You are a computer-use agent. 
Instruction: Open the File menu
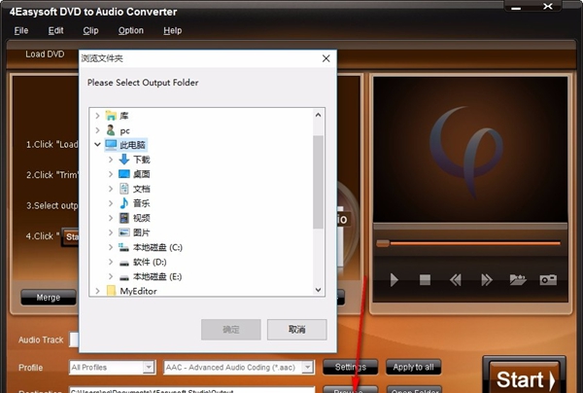[21, 30]
